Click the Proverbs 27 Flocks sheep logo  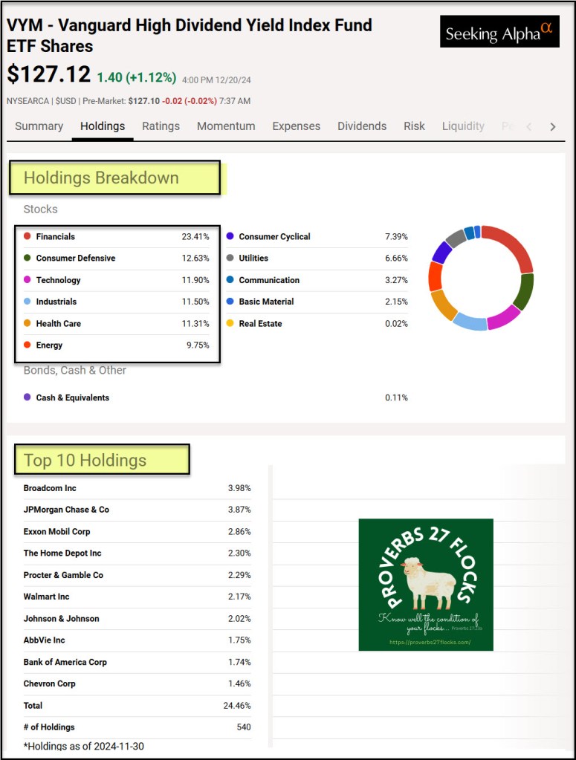[x=425, y=585]
